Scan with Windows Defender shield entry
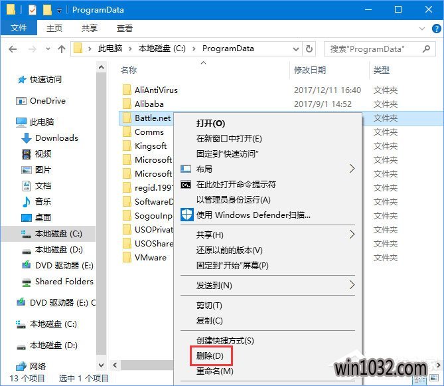This screenshot has width=444, height=386. tap(253, 215)
